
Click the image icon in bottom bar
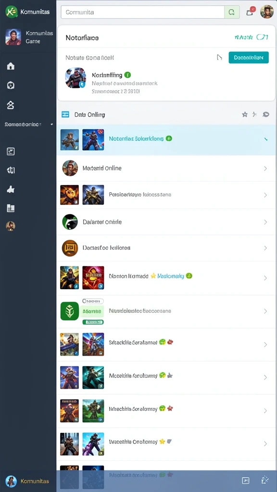(246, 480)
